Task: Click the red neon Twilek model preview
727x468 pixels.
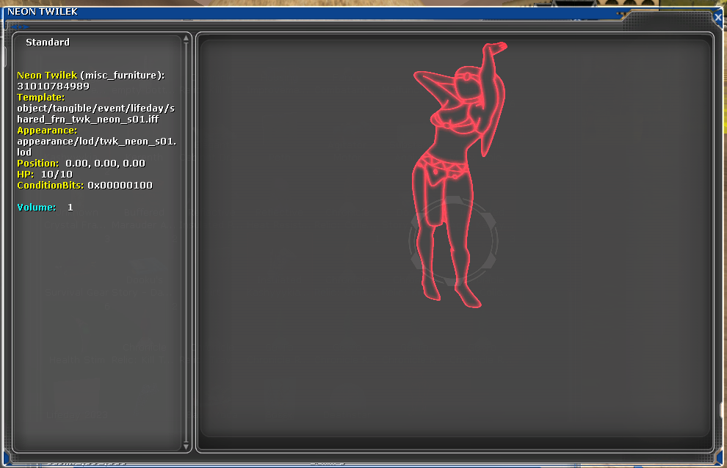Action: (459, 175)
